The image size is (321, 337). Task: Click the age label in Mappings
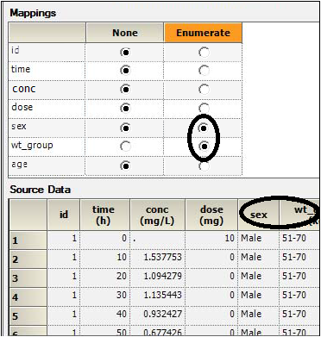[x=20, y=165]
